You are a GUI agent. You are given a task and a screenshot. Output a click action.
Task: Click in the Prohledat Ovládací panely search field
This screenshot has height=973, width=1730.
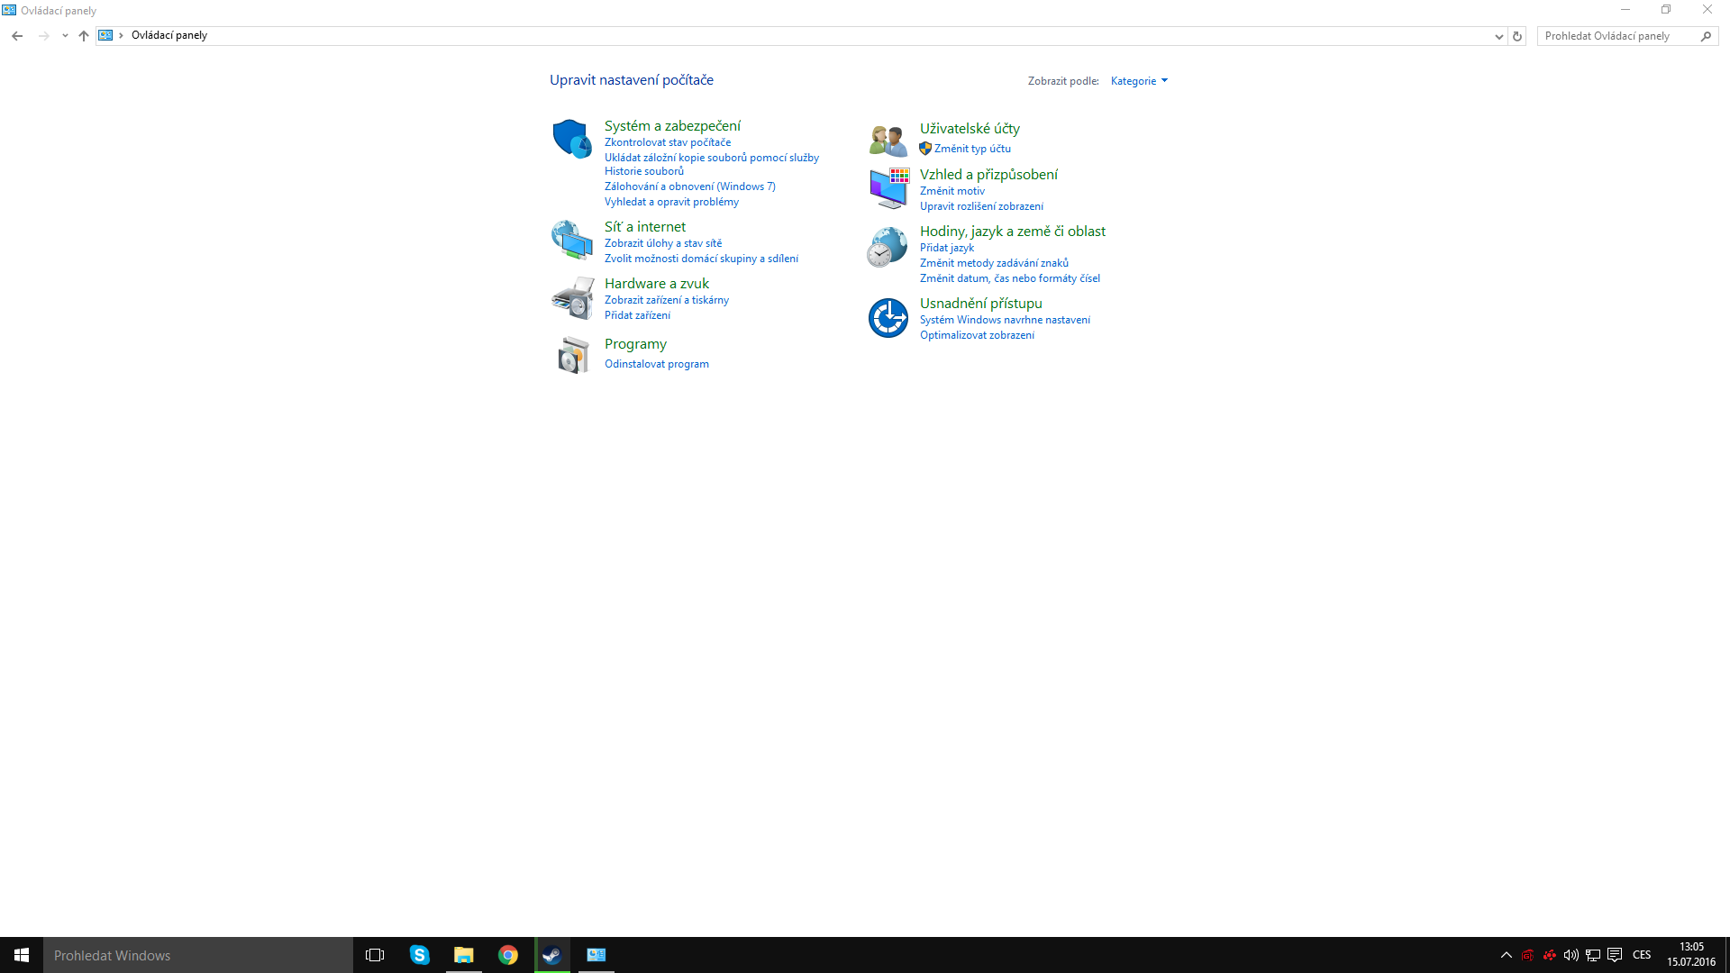click(1617, 36)
